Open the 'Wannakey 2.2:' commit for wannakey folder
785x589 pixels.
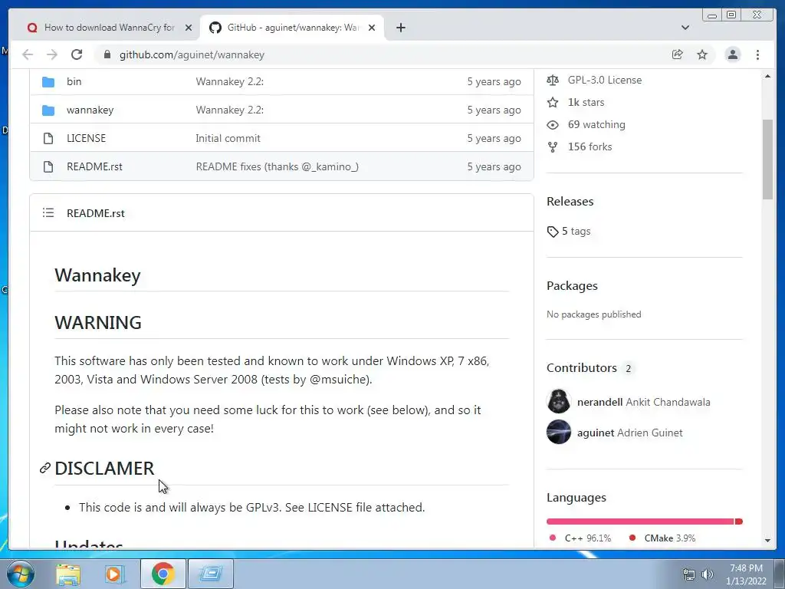point(230,110)
